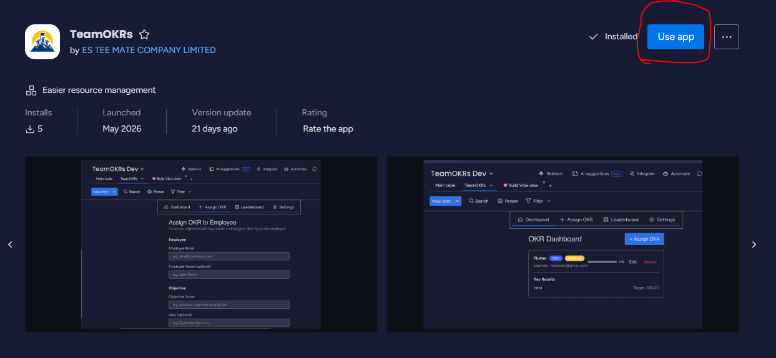Open the three-dot more options menu
The width and height of the screenshot is (776, 358).
[x=727, y=37]
